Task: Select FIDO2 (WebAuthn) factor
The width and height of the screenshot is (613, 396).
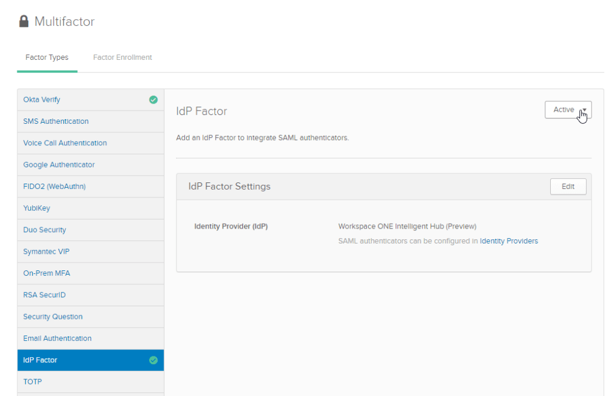Action: coord(54,187)
